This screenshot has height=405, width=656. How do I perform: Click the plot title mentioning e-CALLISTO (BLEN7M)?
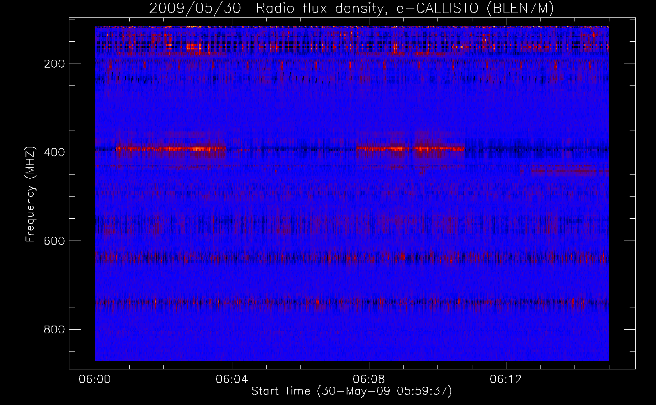tap(352, 9)
